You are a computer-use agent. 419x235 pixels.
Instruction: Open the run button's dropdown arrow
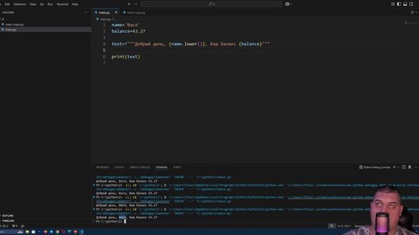[416, 12]
